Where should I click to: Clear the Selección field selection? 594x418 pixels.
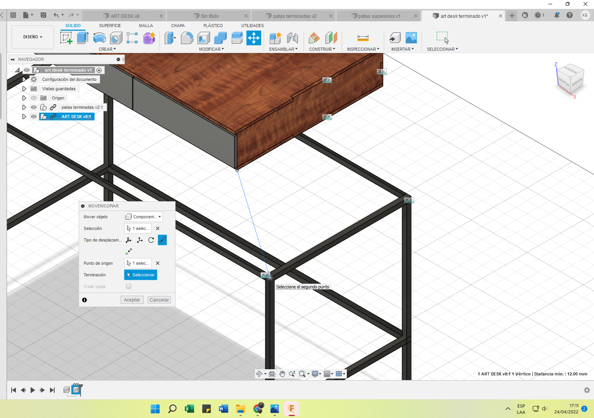[158, 228]
